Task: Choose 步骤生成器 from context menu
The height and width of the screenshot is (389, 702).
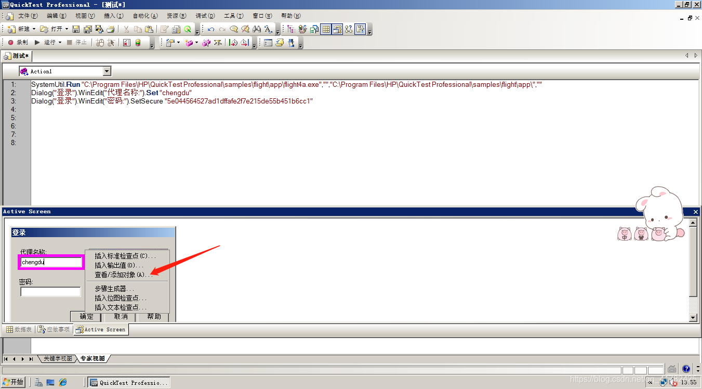Action: [127, 289]
